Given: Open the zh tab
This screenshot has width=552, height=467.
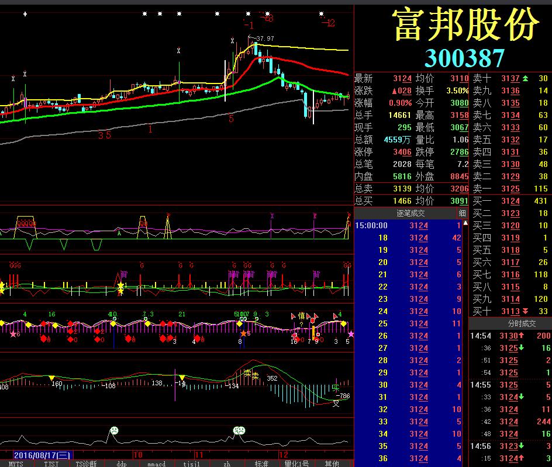Looking at the screenshot, I should point(227,464).
